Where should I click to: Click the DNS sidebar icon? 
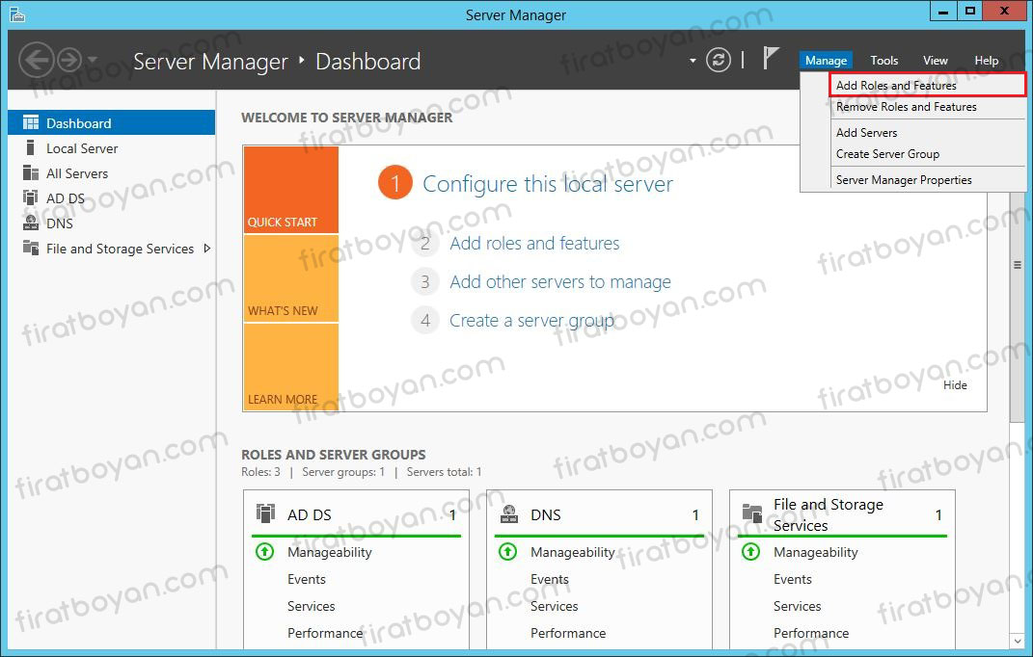[x=30, y=223]
